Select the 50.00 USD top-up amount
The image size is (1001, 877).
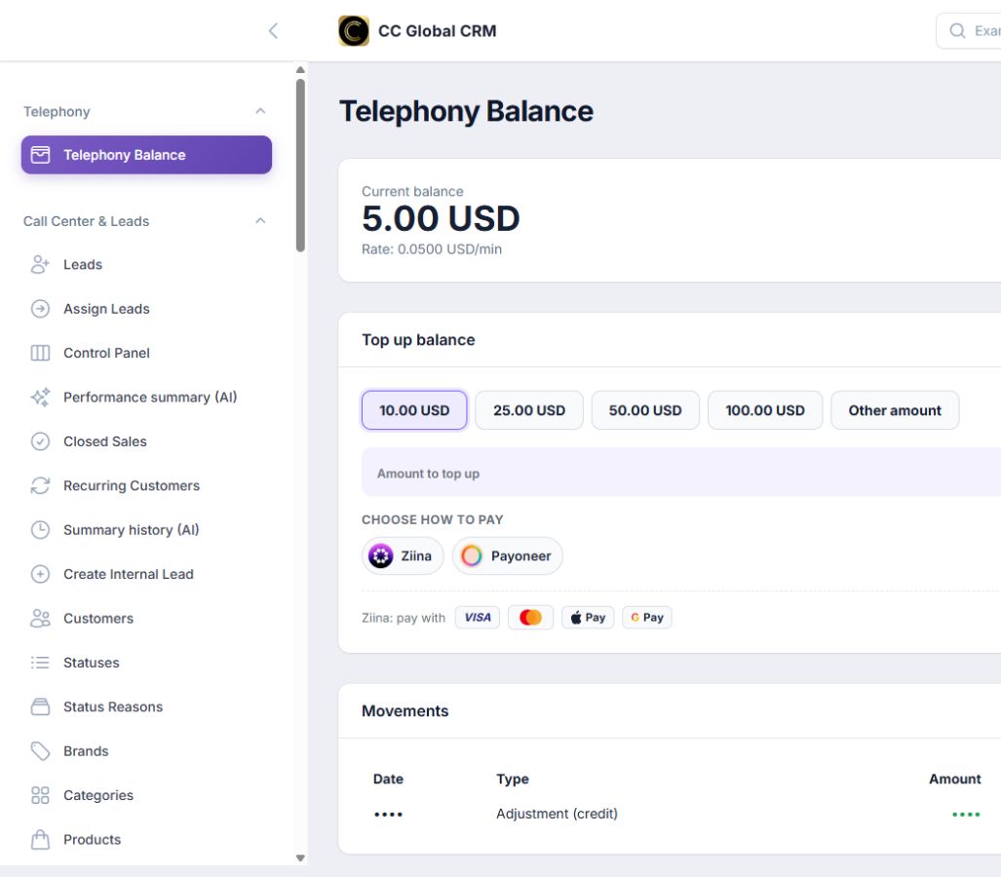click(645, 410)
